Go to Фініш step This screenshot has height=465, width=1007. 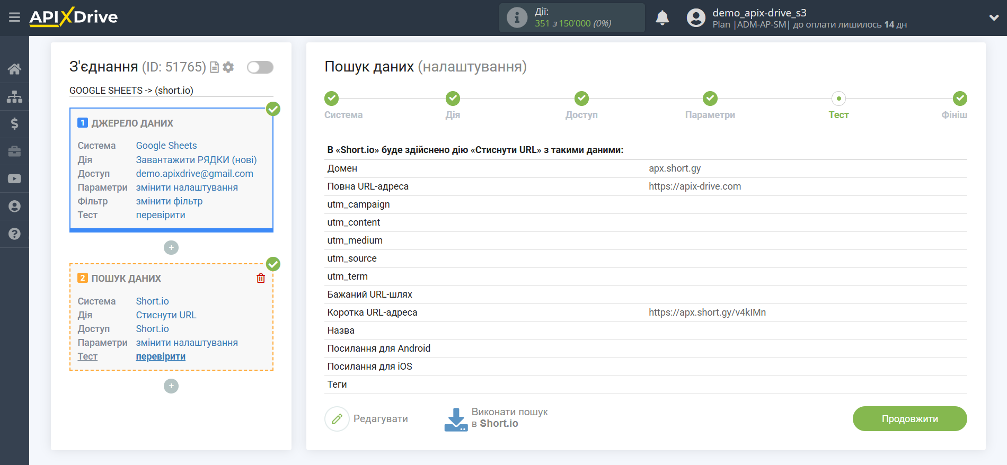coord(960,99)
